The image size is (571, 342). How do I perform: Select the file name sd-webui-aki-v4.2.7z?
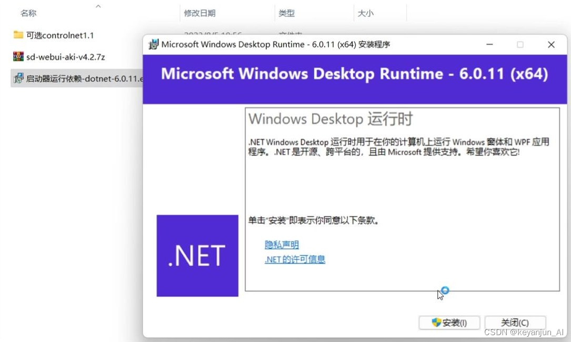pos(66,57)
